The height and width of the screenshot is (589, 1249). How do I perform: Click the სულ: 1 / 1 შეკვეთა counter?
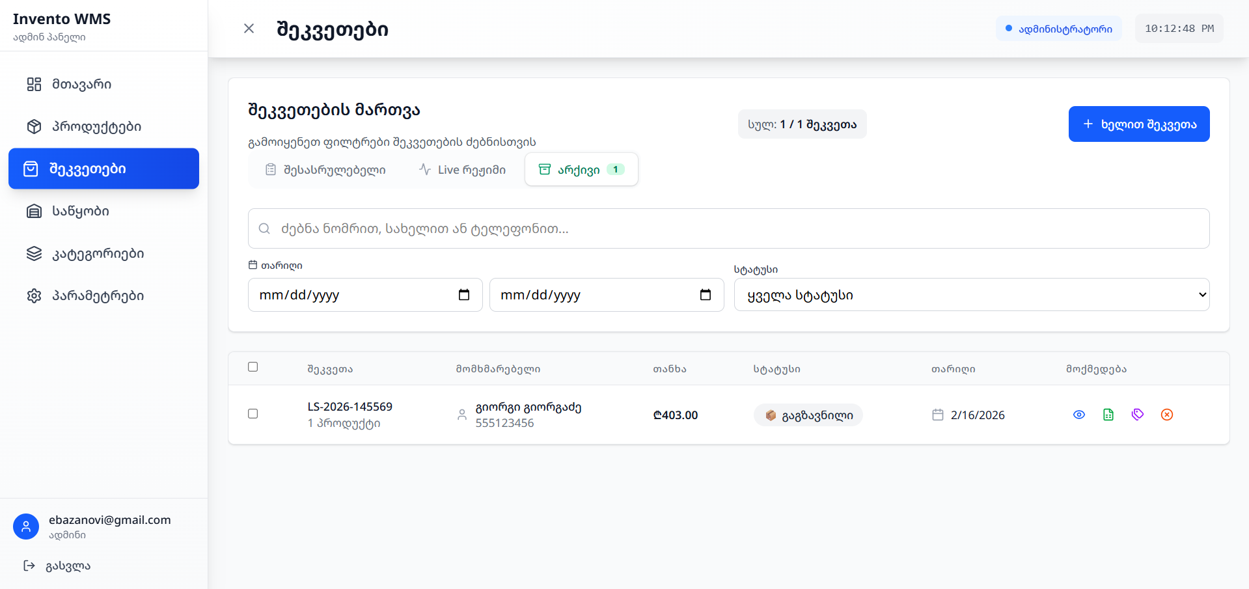(802, 124)
